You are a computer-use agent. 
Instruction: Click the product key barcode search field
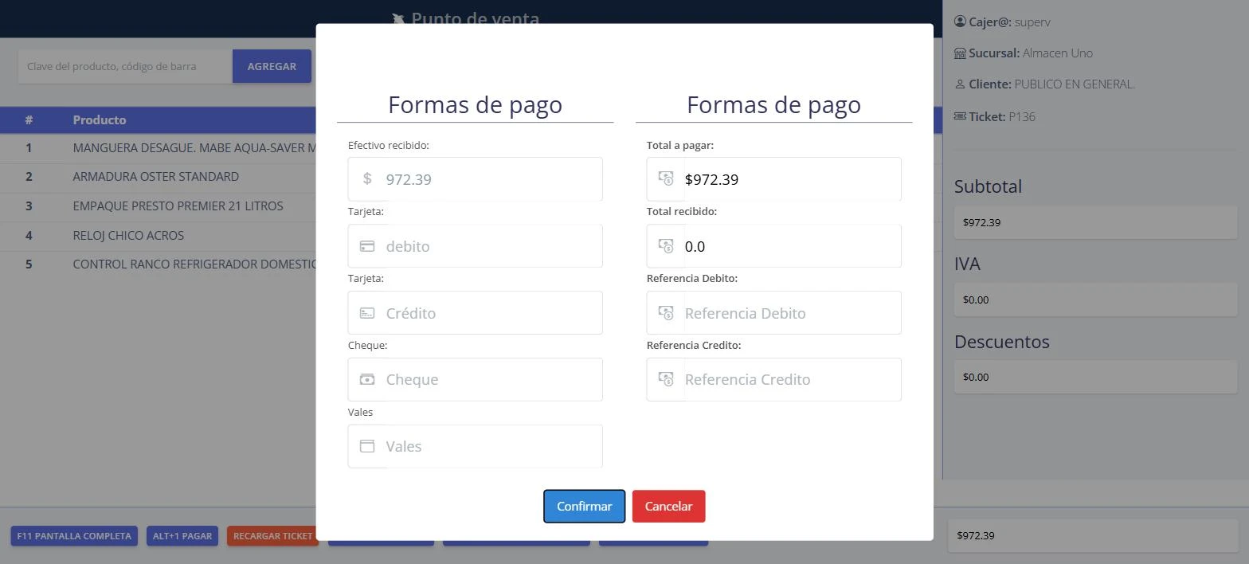[125, 66]
